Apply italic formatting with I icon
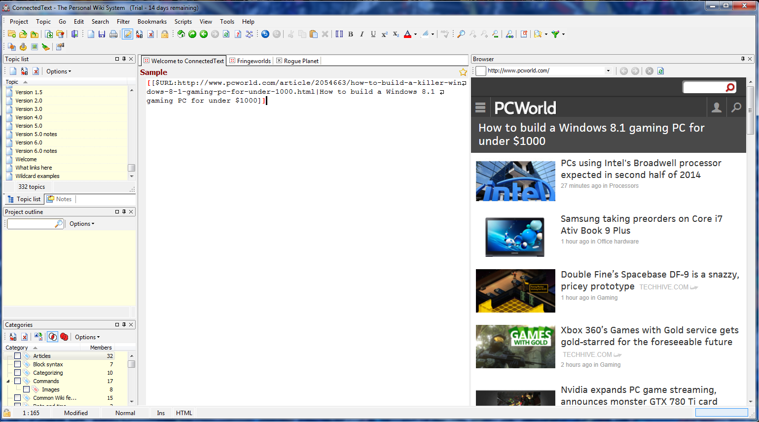The image size is (759, 422). point(362,34)
